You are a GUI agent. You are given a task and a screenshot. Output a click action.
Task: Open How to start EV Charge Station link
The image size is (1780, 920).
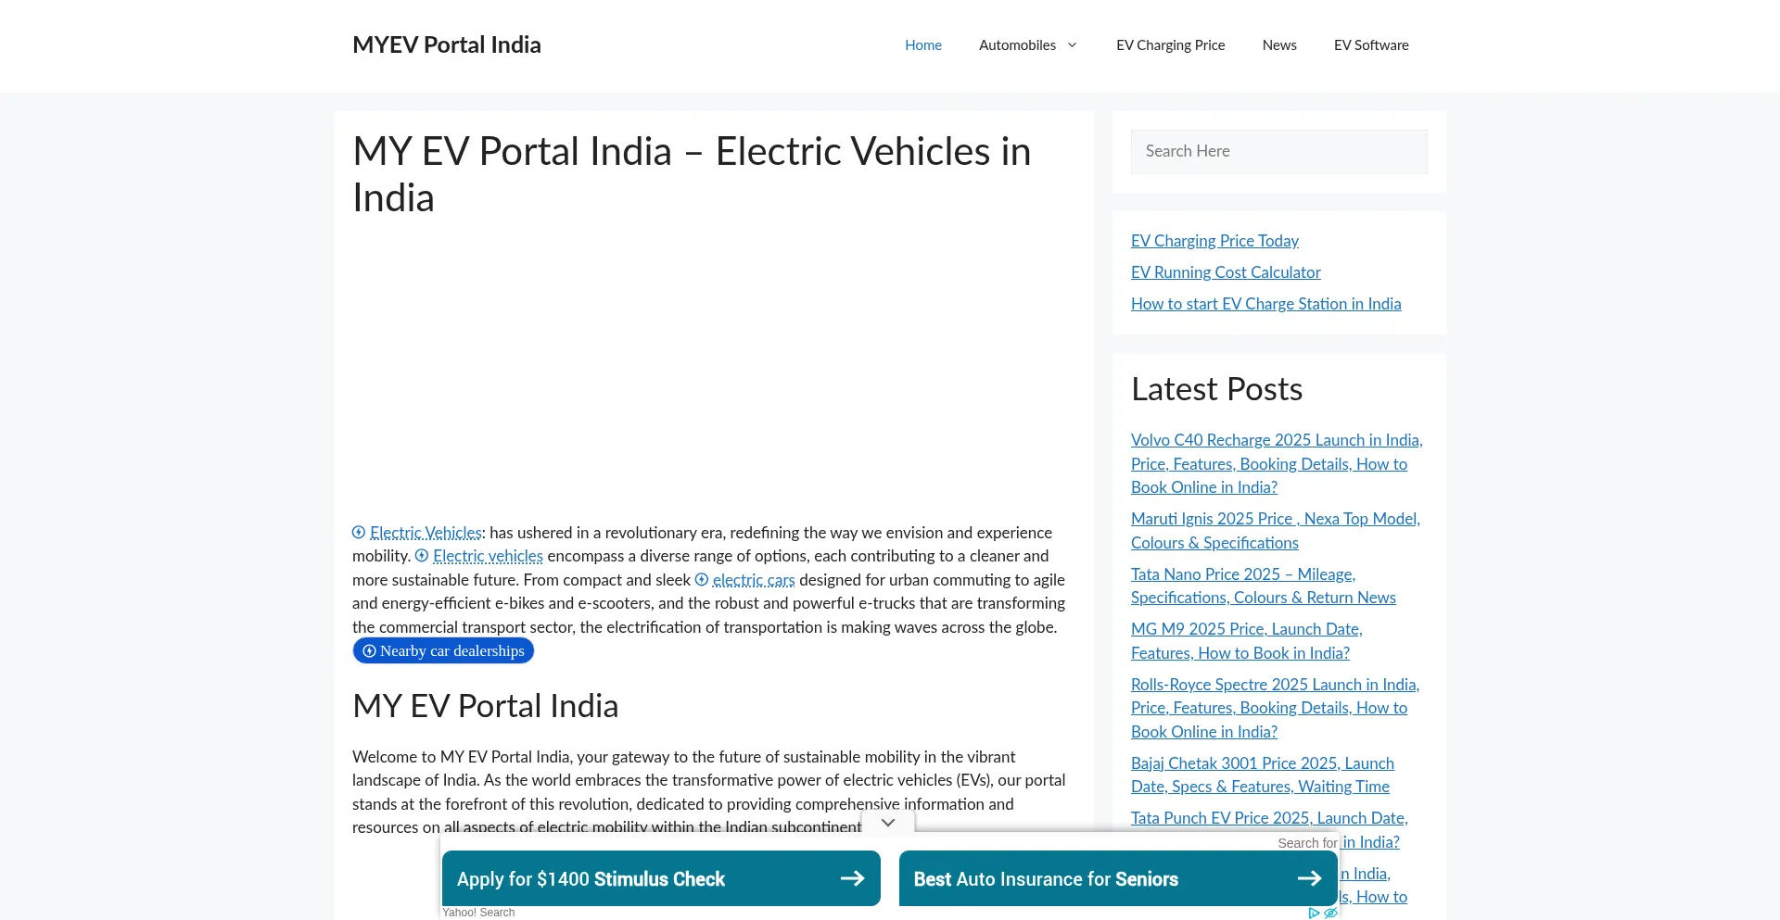(x=1265, y=304)
